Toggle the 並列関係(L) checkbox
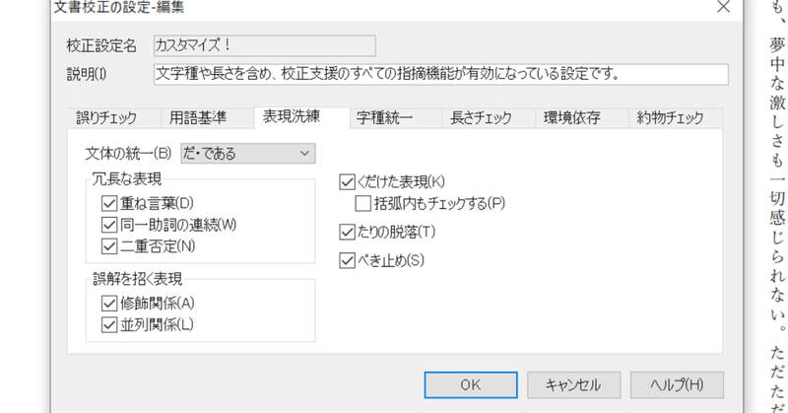 click(108, 323)
